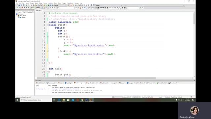Open the Settings menu
Screen dimensions: 211x119
tap(76, 3)
